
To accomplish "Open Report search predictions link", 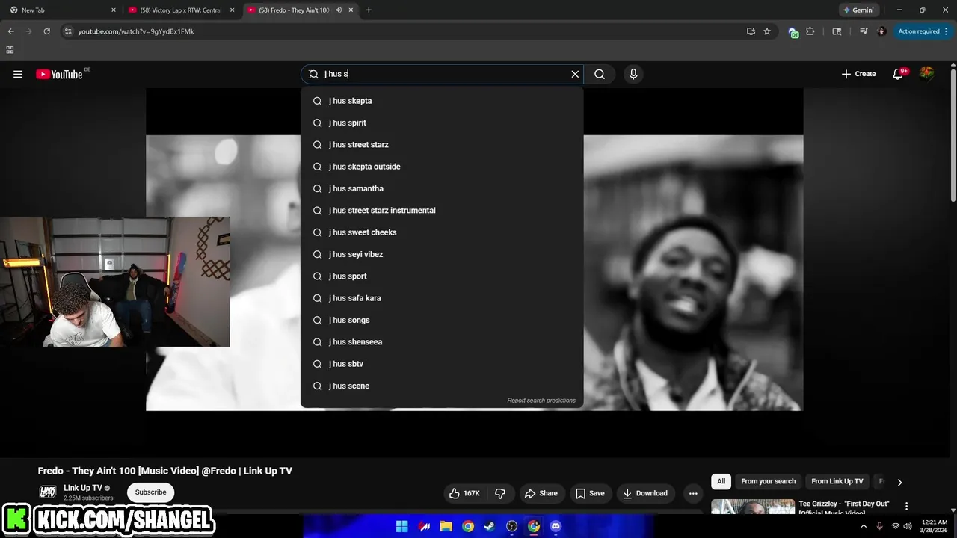I will tap(541, 401).
